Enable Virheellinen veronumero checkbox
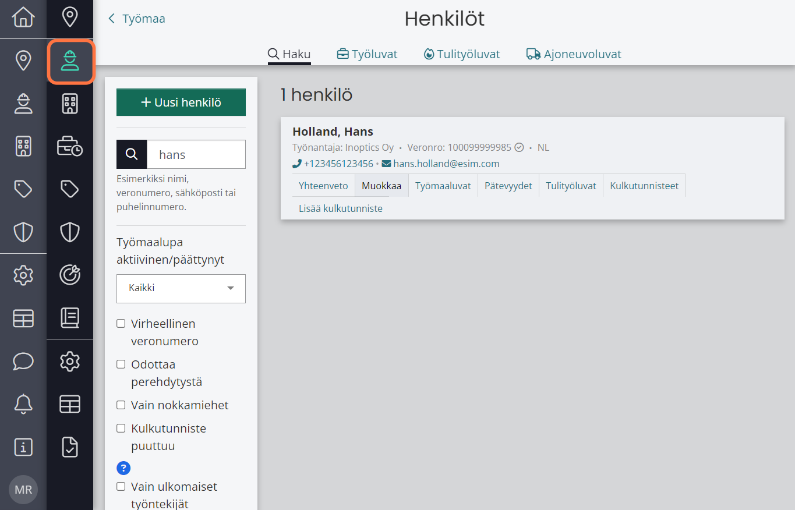This screenshot has height=510, width=795. tap(121, 324)
